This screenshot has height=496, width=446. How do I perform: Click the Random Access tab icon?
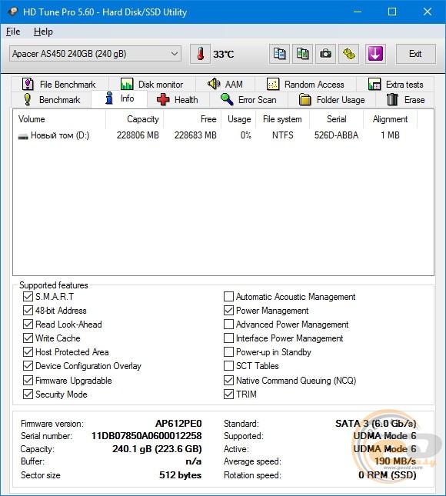(x=273, y=84)
